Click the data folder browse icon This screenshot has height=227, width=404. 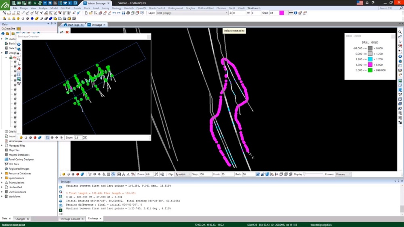click(x=19, y=29)
